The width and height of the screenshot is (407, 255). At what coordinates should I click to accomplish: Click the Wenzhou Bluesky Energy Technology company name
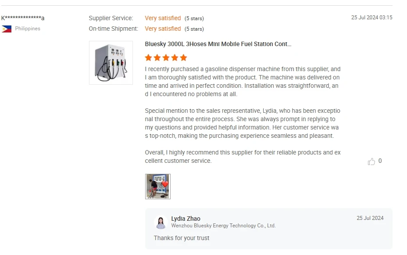(x=223, y=226)
